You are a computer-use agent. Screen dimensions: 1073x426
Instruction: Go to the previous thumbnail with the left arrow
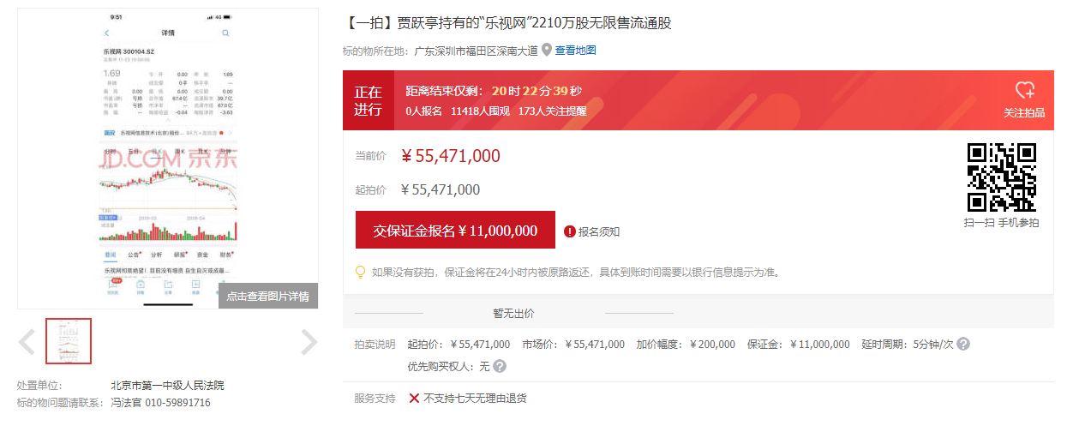[27, 342]
